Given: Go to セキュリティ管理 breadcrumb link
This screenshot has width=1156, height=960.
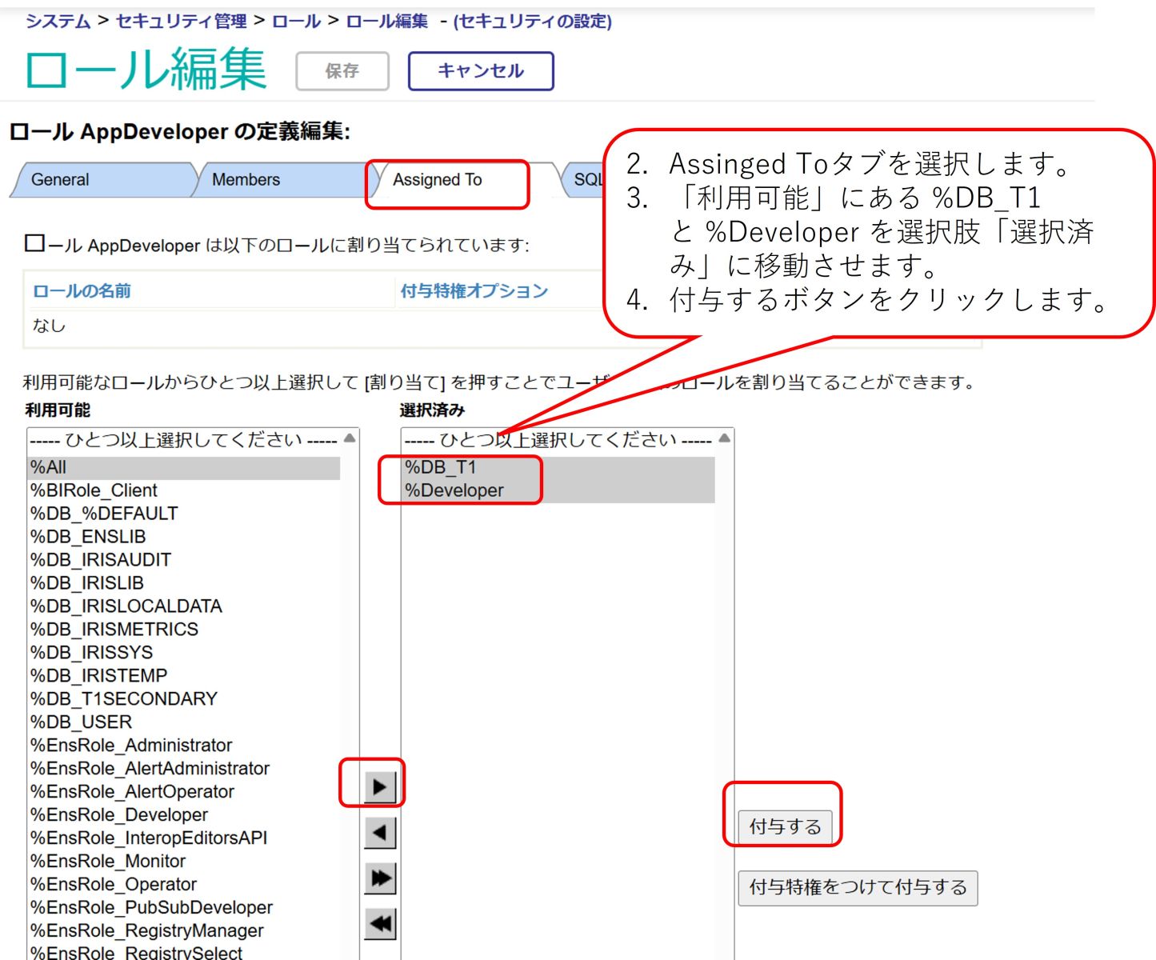Looking at the screenshot, I should click(181, 22).
